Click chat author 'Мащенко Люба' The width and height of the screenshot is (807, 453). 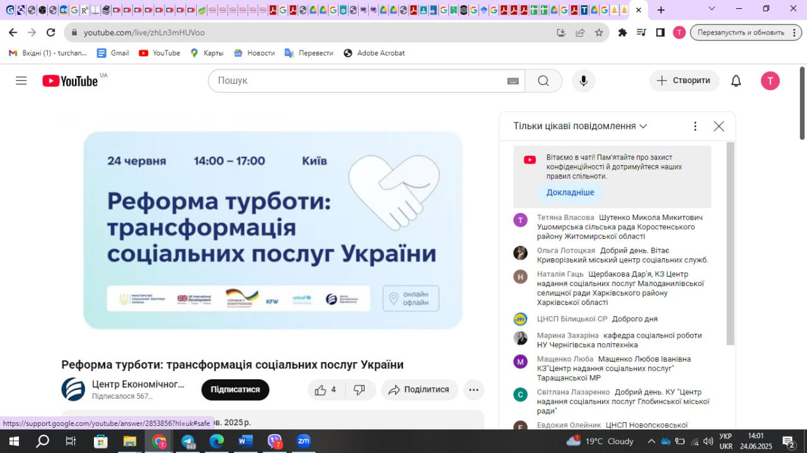(x=564, y=358)
